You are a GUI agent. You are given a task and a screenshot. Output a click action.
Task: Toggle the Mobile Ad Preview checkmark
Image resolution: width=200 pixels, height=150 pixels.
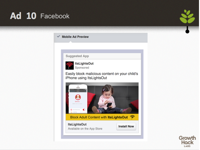click(58, 36)
